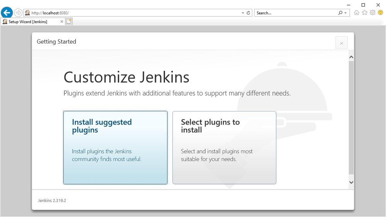Click the Jenkins favicon in the address bar
The width and height of the screenshot is (386, 217).
coord(27,13)
